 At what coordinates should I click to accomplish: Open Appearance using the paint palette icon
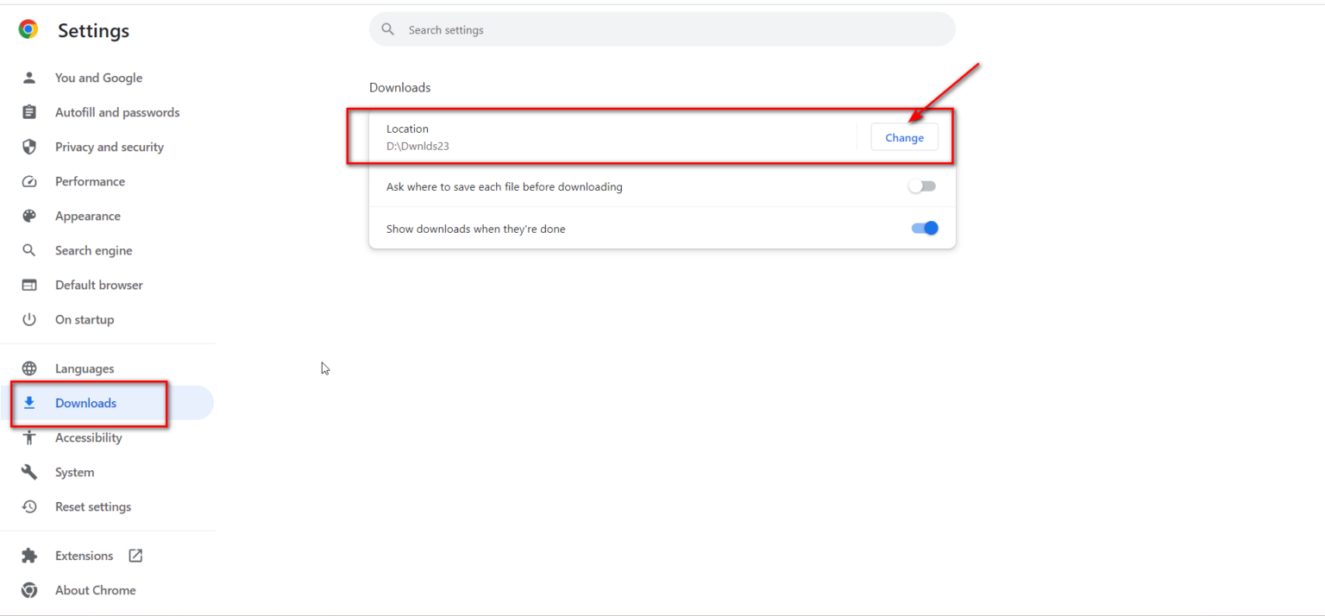click(x=29, y=216)
